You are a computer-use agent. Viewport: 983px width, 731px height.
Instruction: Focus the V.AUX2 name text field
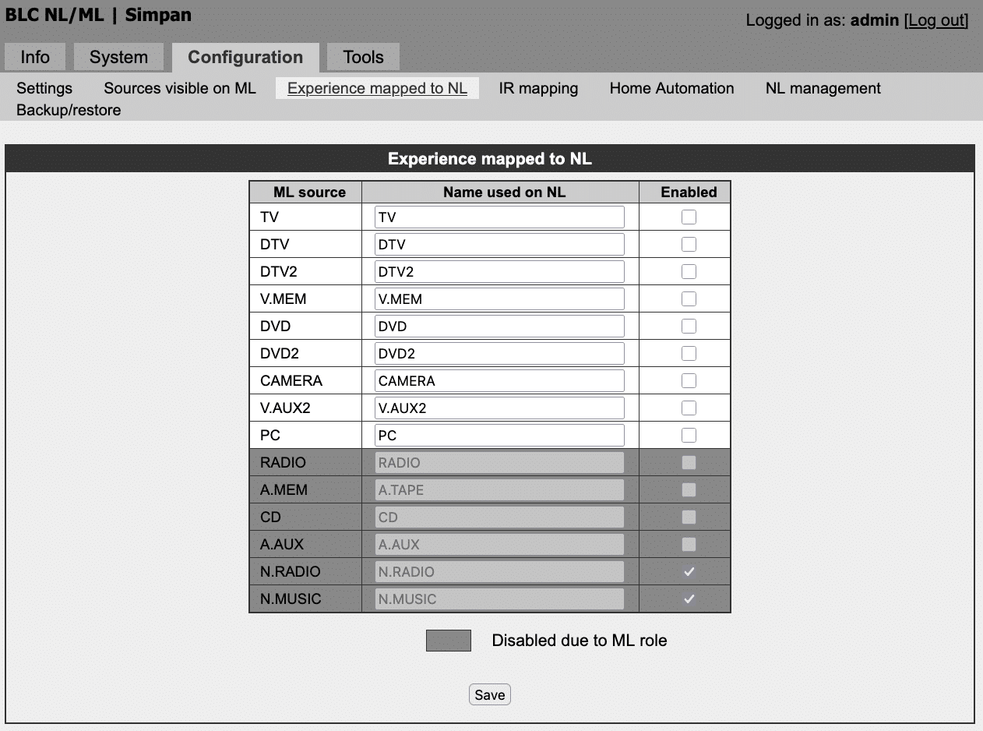pos(499,408)
